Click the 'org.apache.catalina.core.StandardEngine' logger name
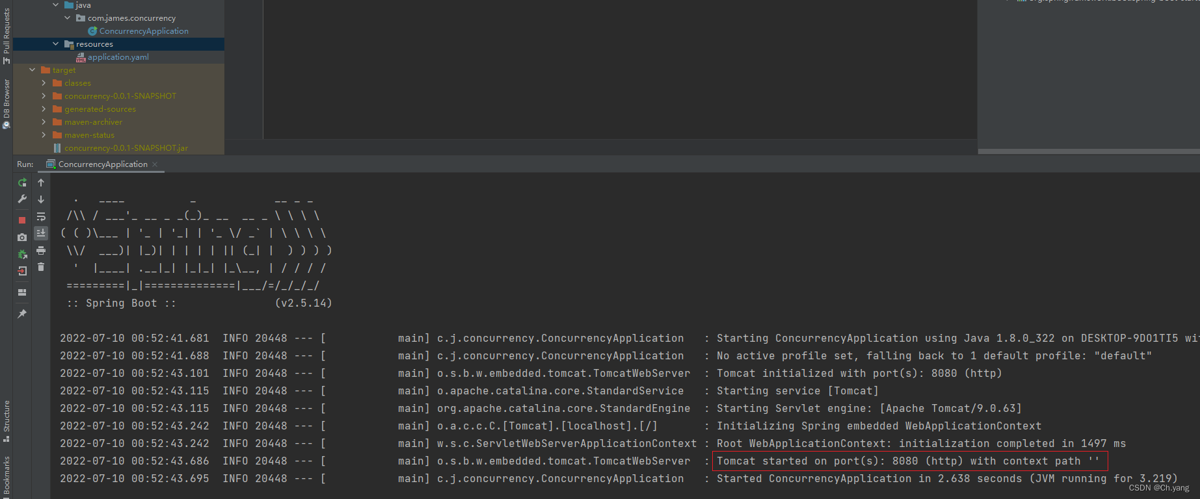Image resolution: width=1200 pixels, height=499 pixels. click(x=563, y=409)
